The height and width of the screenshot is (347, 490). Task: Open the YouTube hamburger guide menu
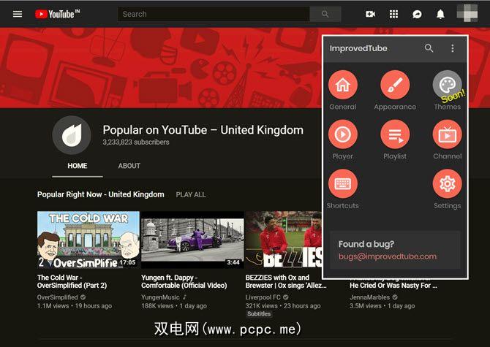coord(18,14)
